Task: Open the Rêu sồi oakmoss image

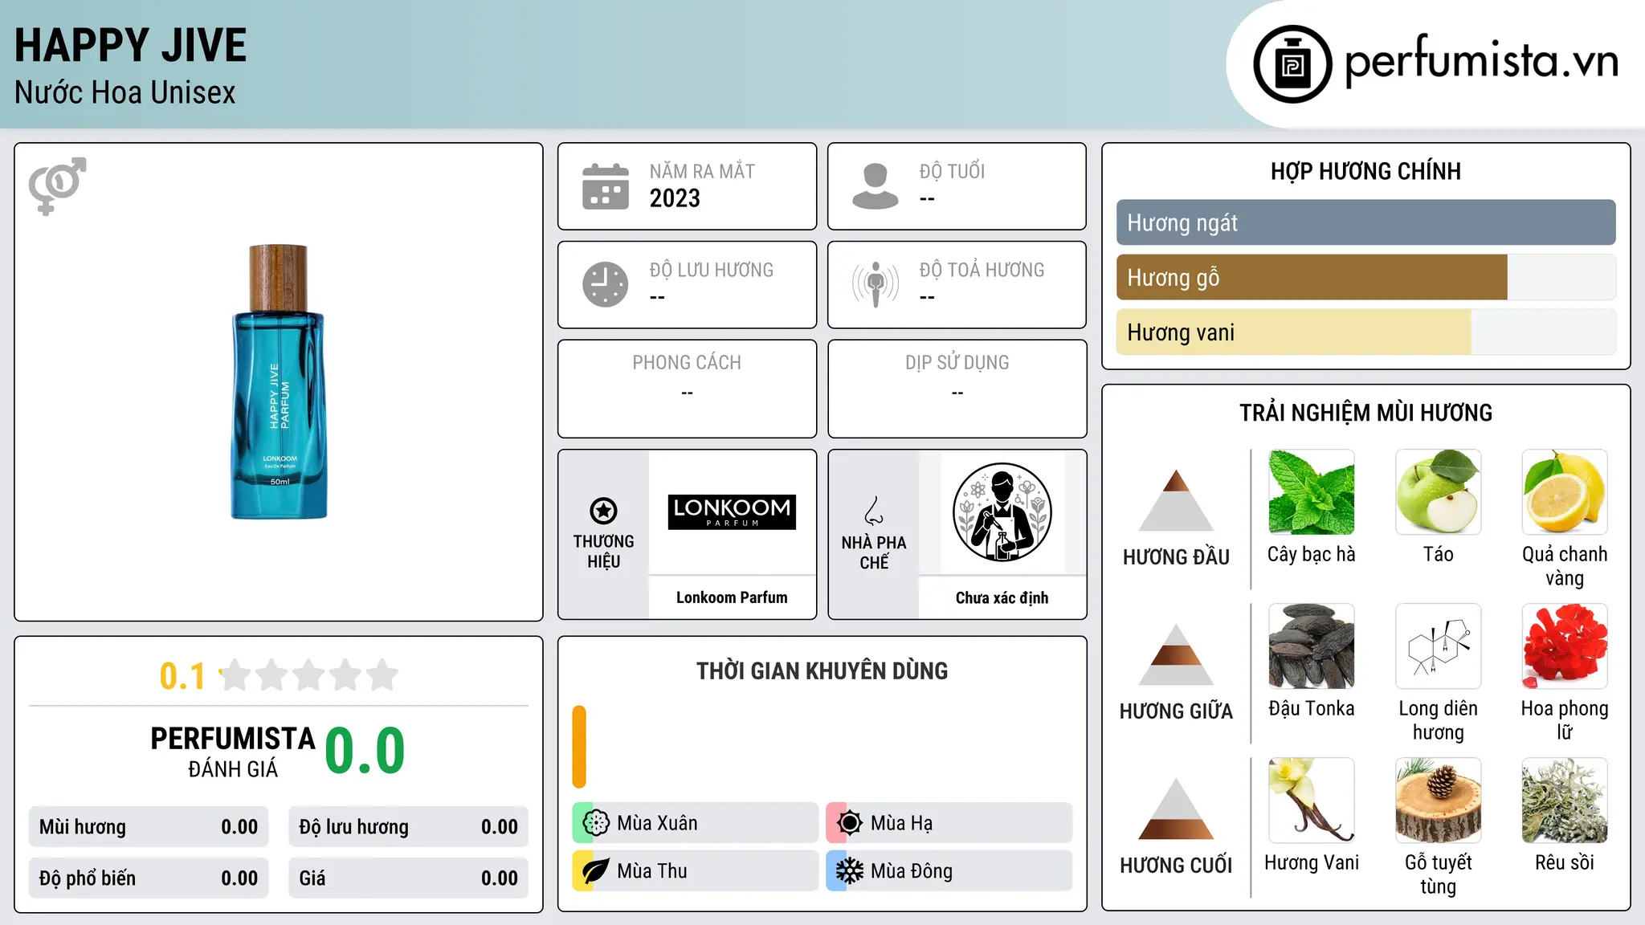Action: tap(1565, 801)
